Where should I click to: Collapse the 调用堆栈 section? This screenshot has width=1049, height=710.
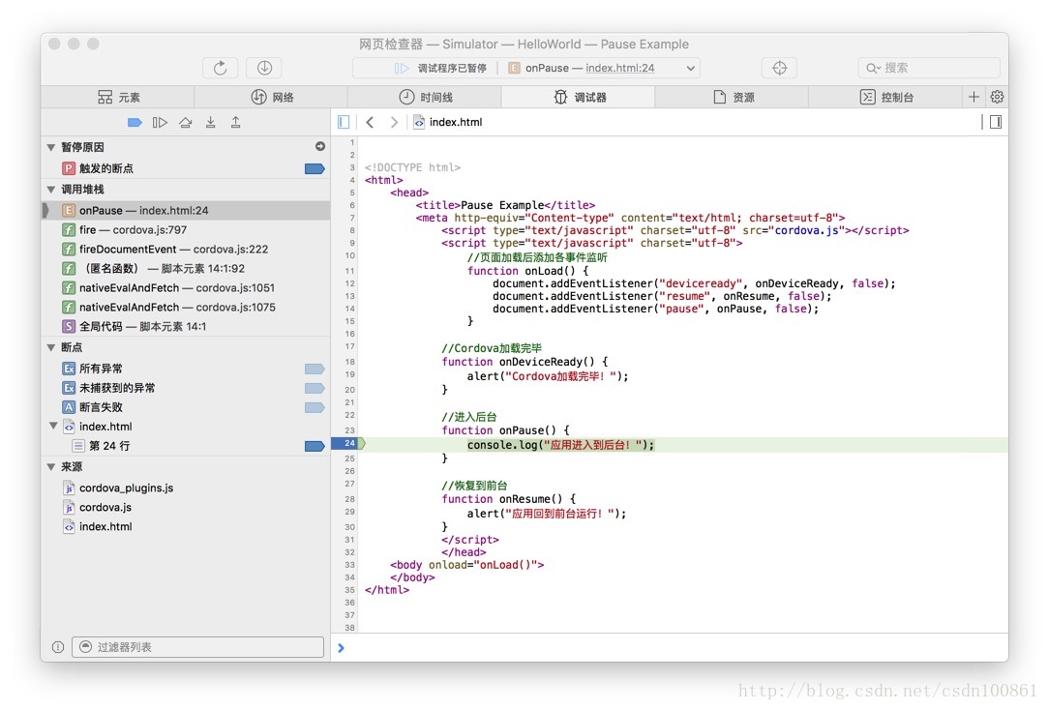tap(51, 190)
